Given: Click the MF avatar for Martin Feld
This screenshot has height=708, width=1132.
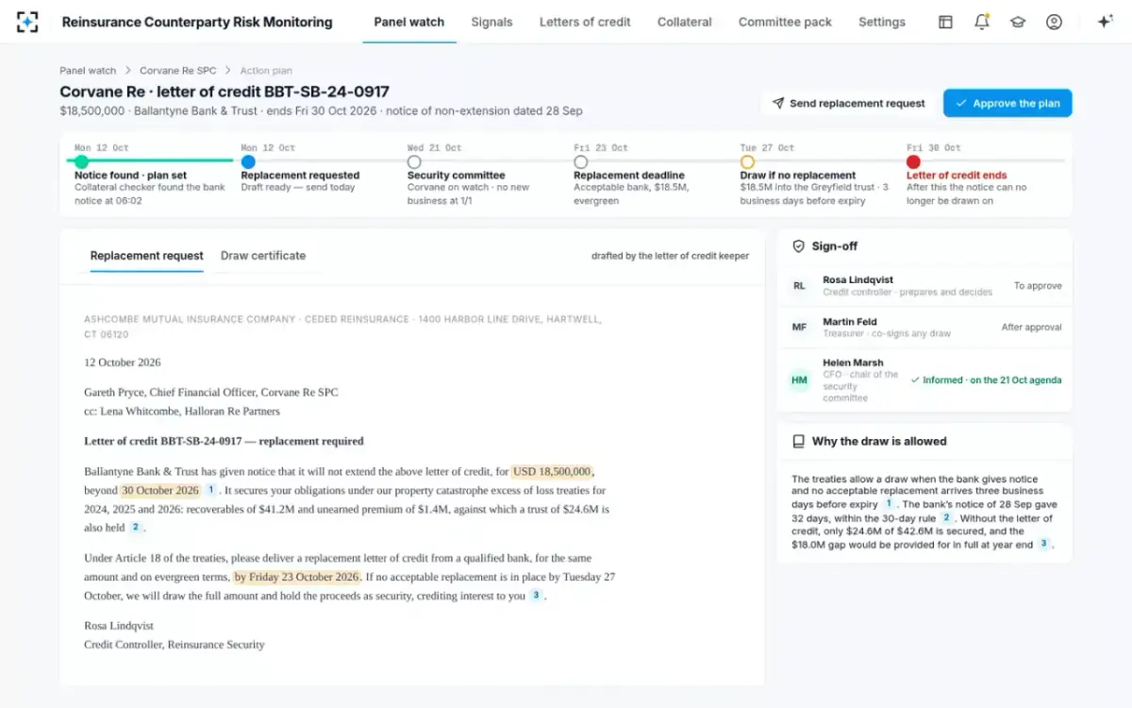Looking at the screenshot, I should coord(799,328).
